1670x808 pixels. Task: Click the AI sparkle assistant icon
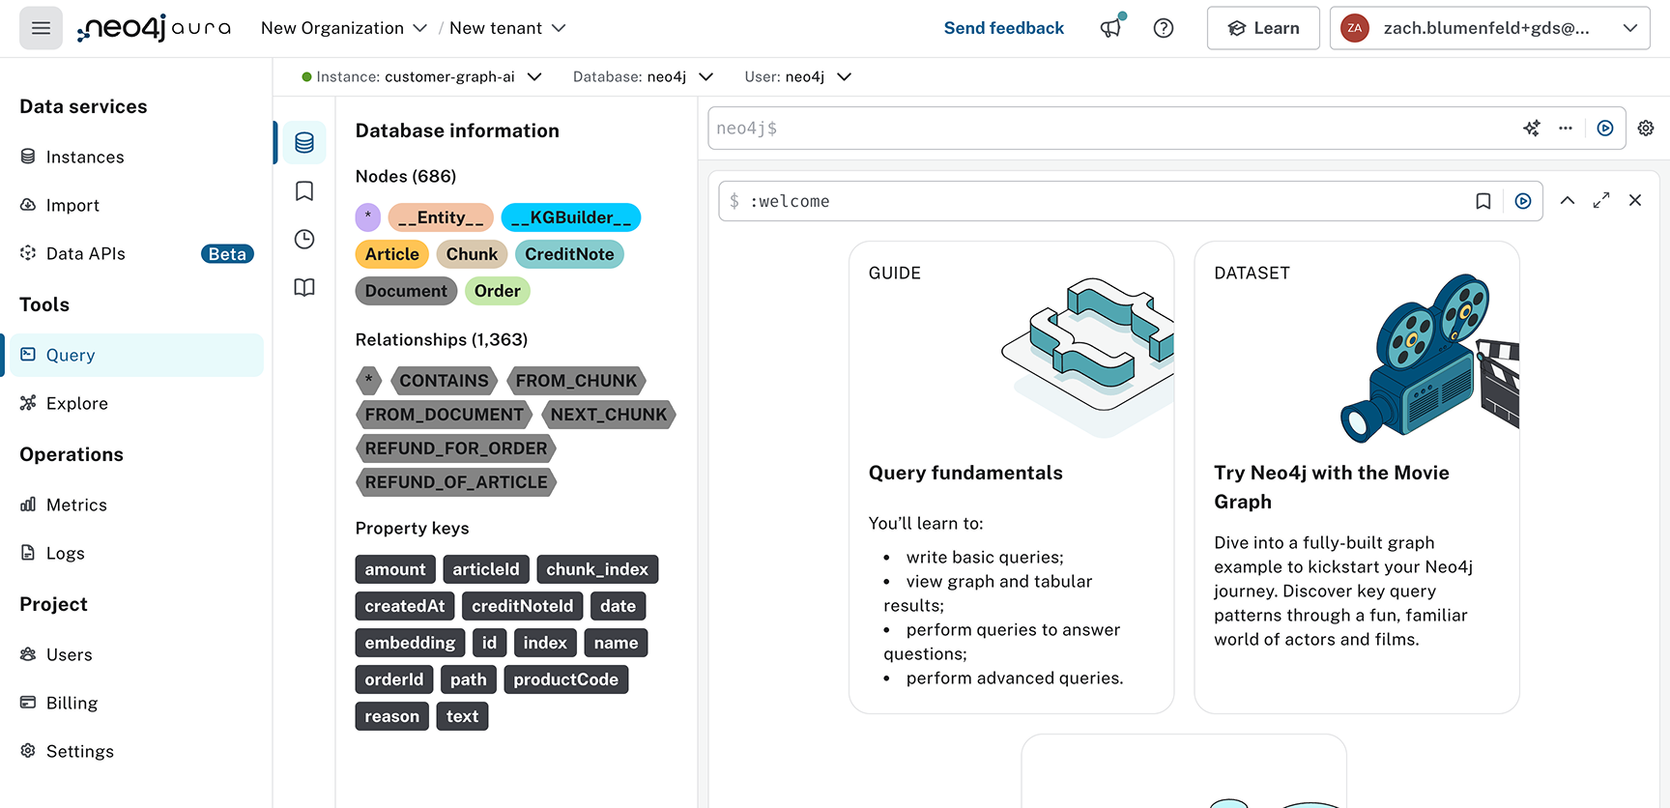pyautogui.click(x=1532, y=129)
